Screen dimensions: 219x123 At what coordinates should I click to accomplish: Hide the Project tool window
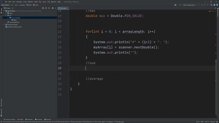coord(55,8)
